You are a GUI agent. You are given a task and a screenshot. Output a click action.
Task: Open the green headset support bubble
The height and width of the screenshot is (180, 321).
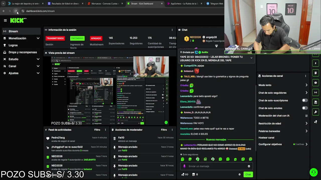(x=313, y=172)
